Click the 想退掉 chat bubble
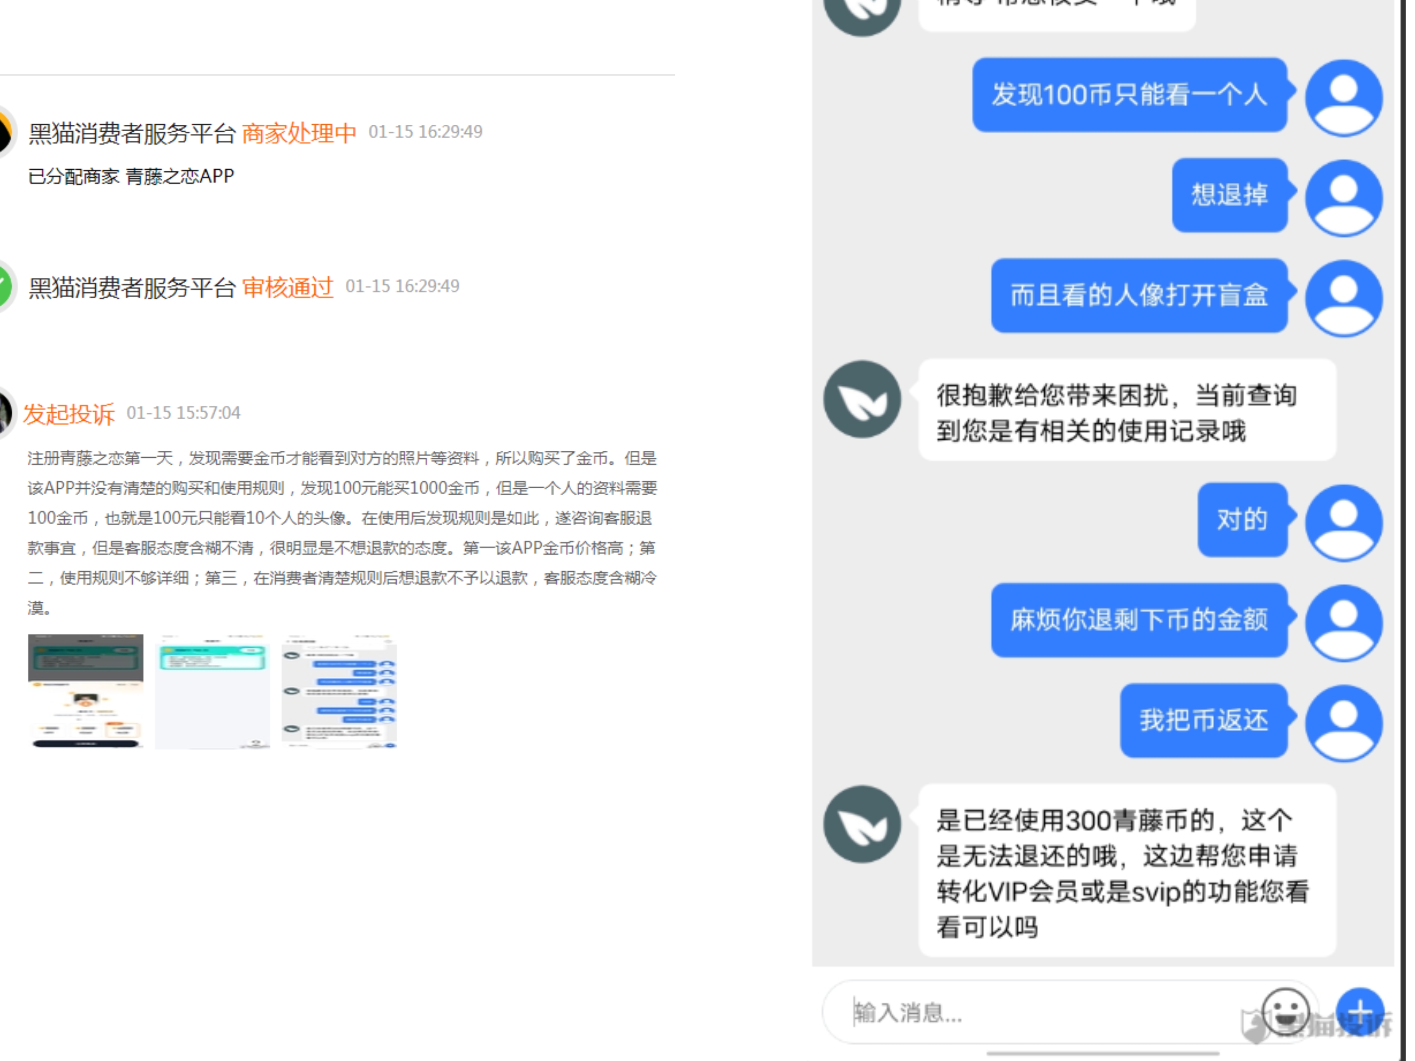The image size is (1415, 1061). pos(1229,195)
